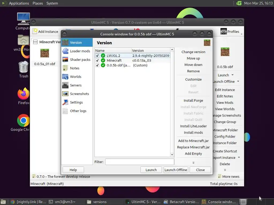Expand more actions chevron below Add Empty
This screenshot has width=274, height=205.
pos(193,163)
